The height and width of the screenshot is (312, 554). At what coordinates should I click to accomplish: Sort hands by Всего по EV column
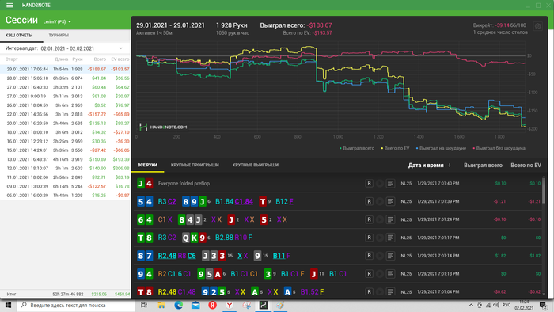tap(526, 165)
